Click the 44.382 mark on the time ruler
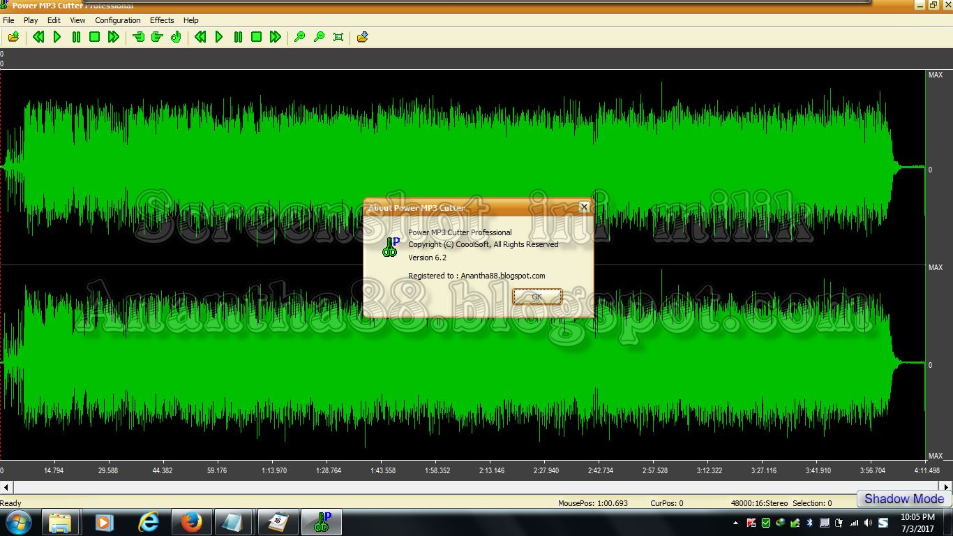Image resolution: width=953 pixels, height=536 pixels. pos(162,470)
